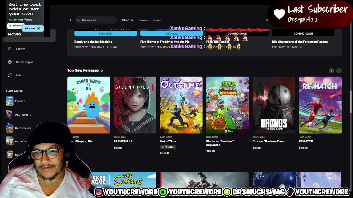353x198 pixels.
Task: Click the $59.99 price under Cronos
Action: click(x=257, y=148)
